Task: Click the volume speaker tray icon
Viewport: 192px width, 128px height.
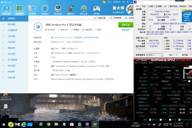Action: [x=149, y=125]
